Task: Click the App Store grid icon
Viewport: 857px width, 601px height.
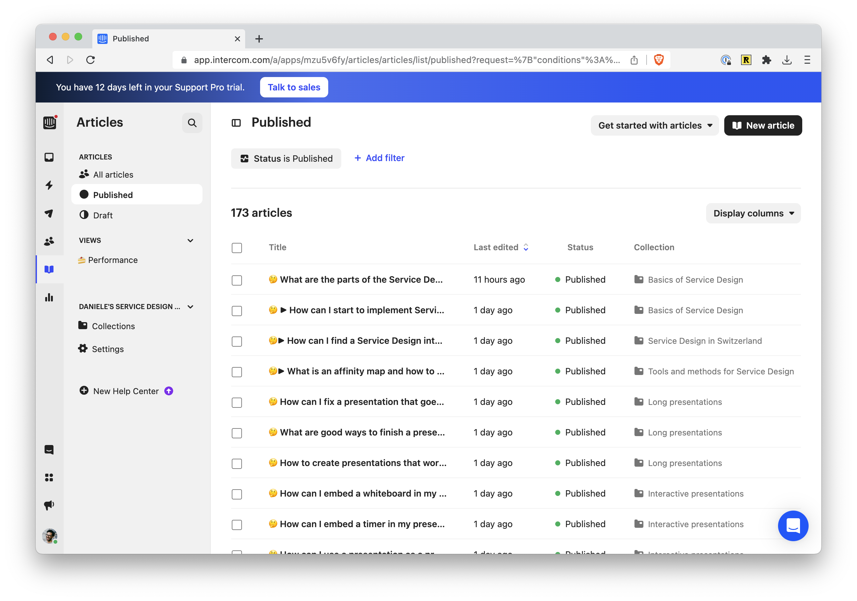Action: click(49, 477)
